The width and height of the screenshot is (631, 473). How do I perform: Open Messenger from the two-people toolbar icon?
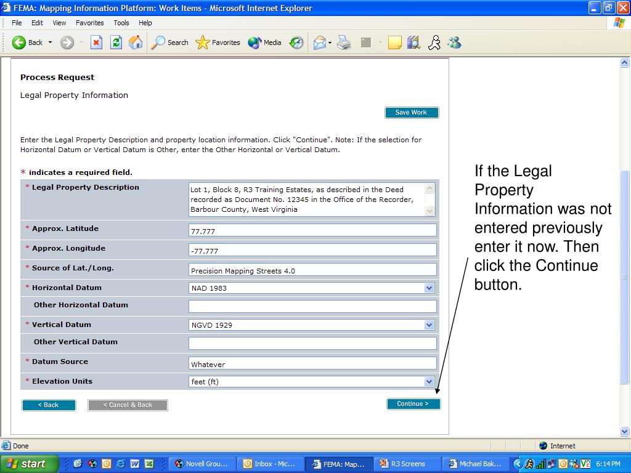[x=454, y=42]
